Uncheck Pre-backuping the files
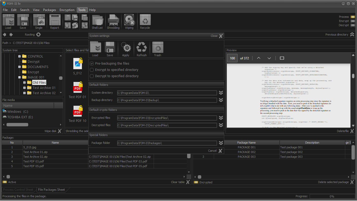 pyautogui.click(x=92, y=63)
